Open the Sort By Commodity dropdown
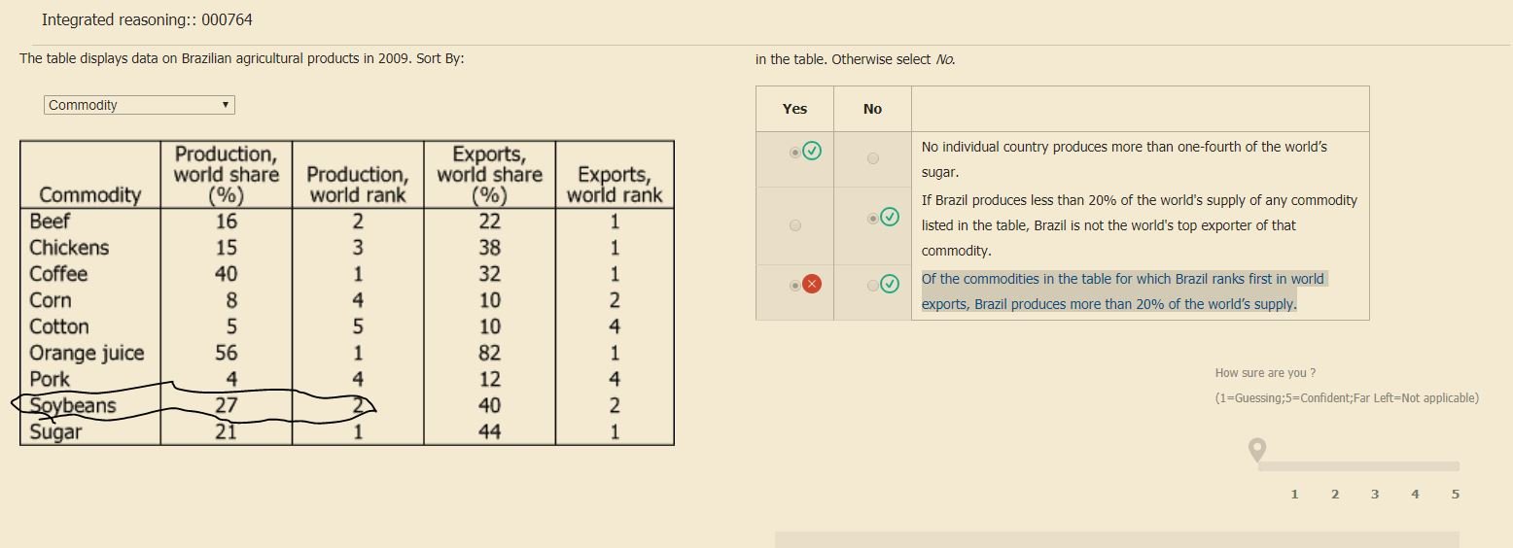 click(x=138, y=105)
